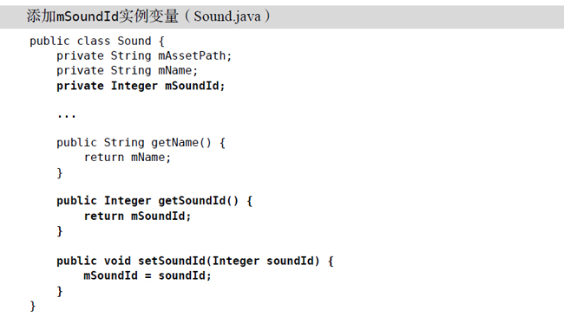Click the 'mSoundId' text in the header bar

point(87,16)
